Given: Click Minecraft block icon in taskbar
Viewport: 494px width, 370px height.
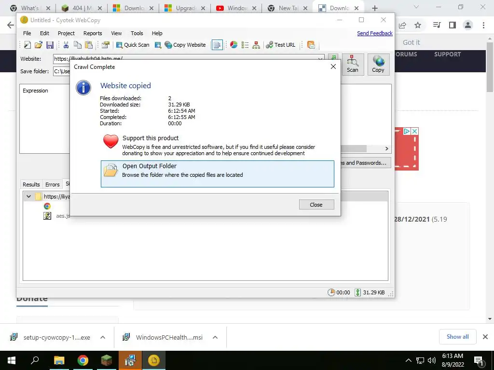Looking at the screenshot, I should click(107, 360).
